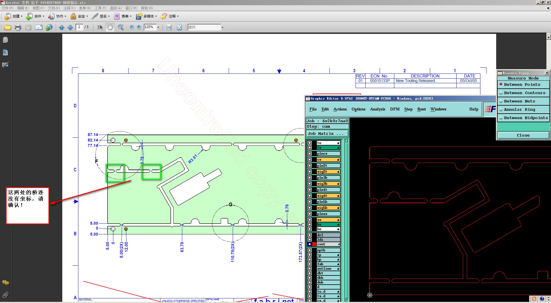
Task: Toggle visibility checkbox for rout layer
Action: pyautogui.click(x=310, y=244)
